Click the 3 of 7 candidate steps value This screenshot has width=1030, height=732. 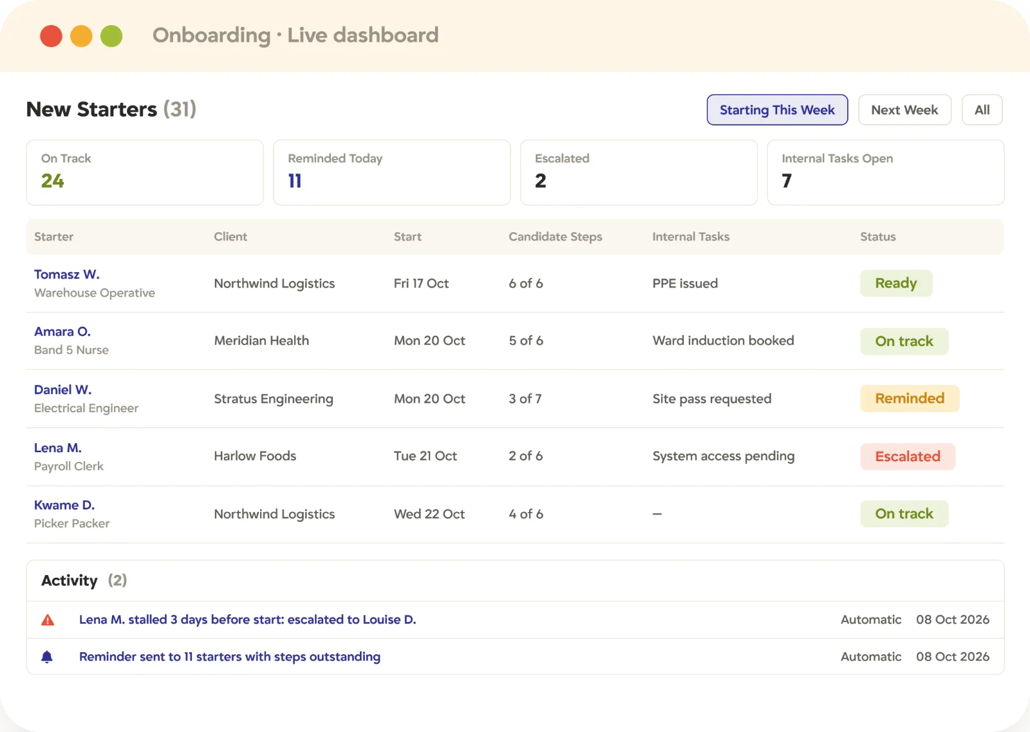tap(525, 399)
